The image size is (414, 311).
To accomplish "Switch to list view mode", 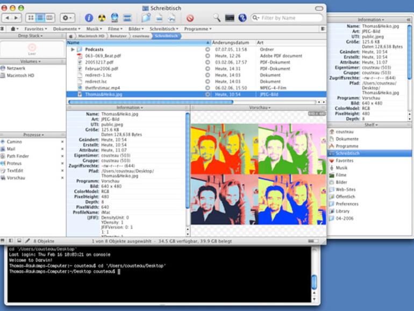I will tap(40, 18).
